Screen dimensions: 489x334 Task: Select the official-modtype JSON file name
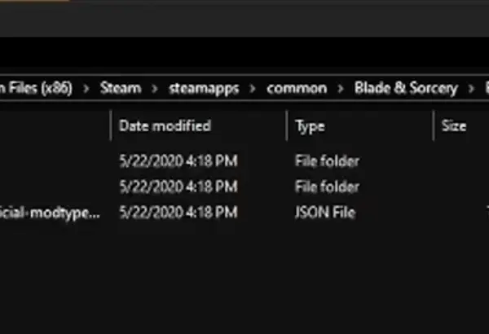point(50,213)
